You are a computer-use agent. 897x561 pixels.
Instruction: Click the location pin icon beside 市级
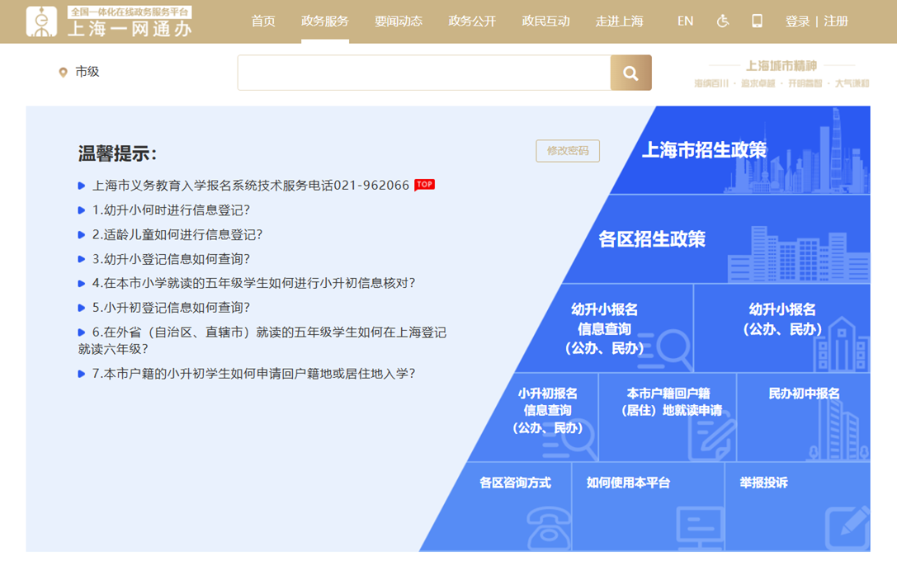[x=63, y=73]
